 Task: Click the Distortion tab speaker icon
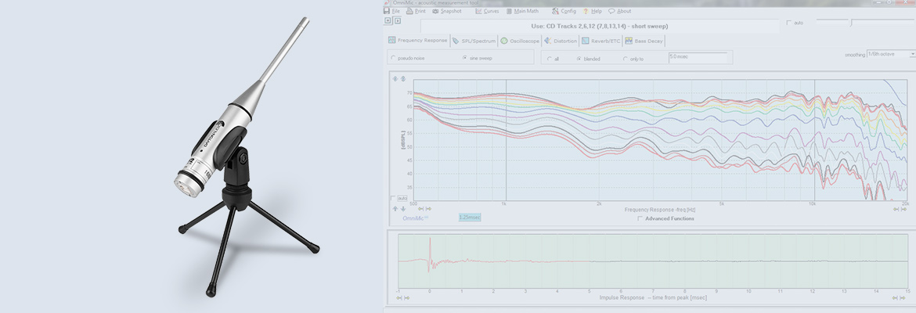click(548, 41)
